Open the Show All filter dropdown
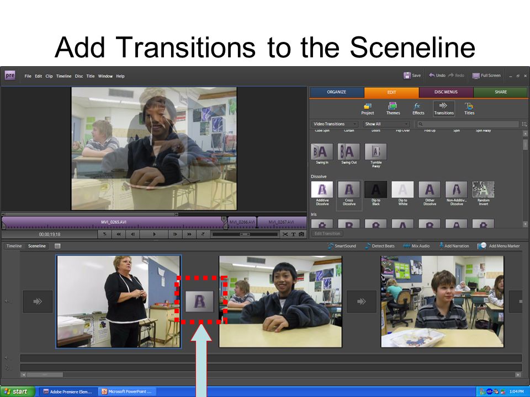 (386, 124)
